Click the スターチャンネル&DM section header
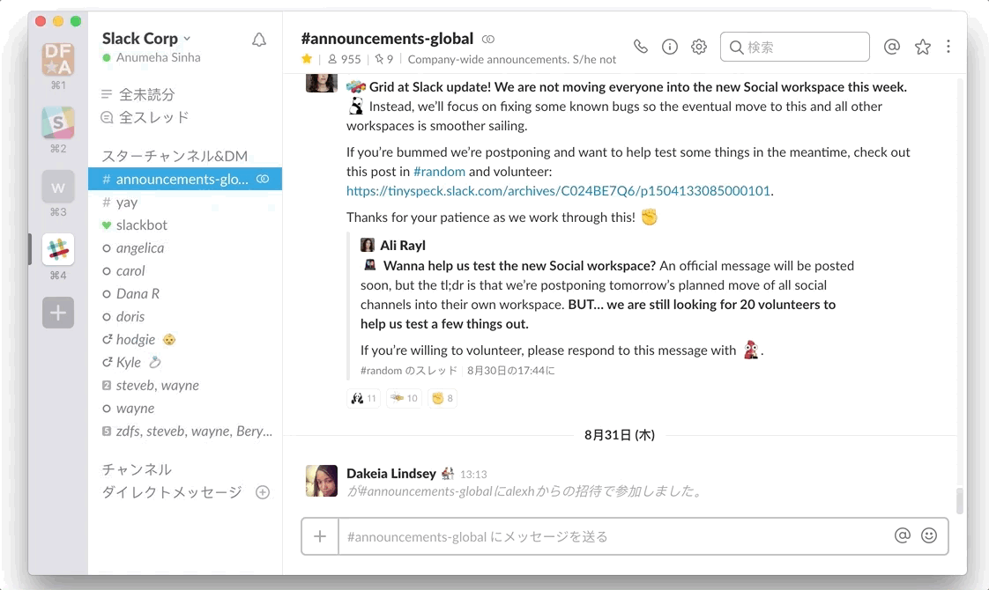Viewport: 989px width, 590px height. (175, 157)
